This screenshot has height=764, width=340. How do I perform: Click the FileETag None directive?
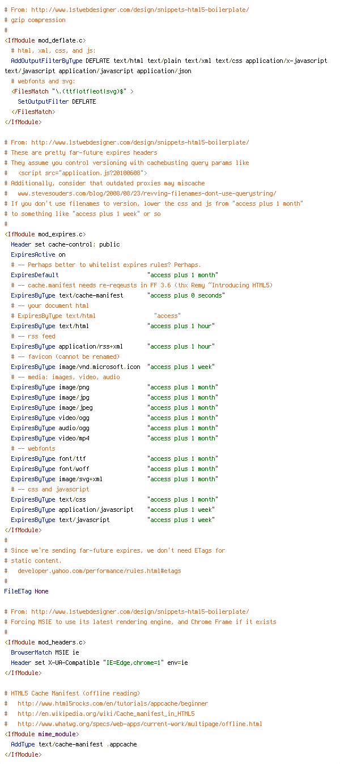[x=26, y=591]
